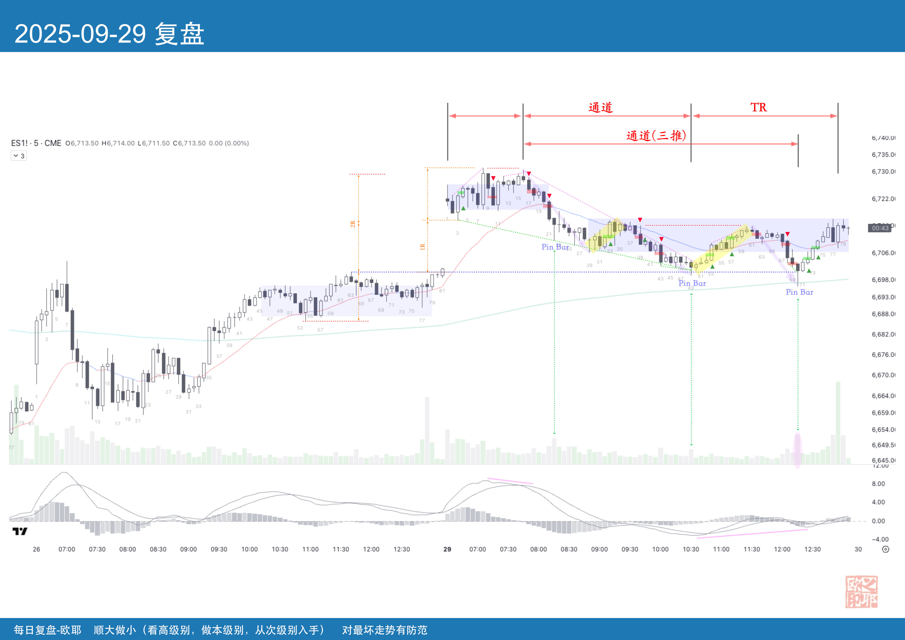Click the 00:43 countdown price label
The image size is (905, 640).
(880, 228)
